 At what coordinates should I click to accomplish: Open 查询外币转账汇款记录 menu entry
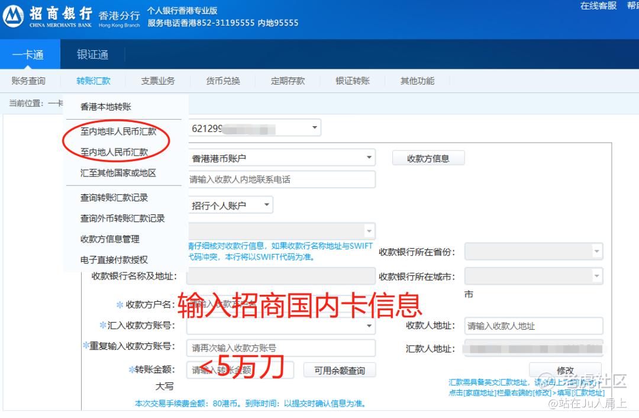122,218
